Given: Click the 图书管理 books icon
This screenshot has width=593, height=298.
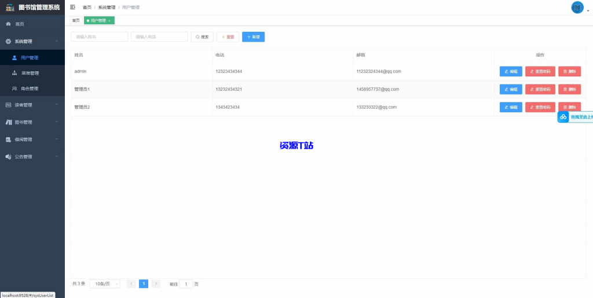Looking at the screenshot, I should click(8, 122).
